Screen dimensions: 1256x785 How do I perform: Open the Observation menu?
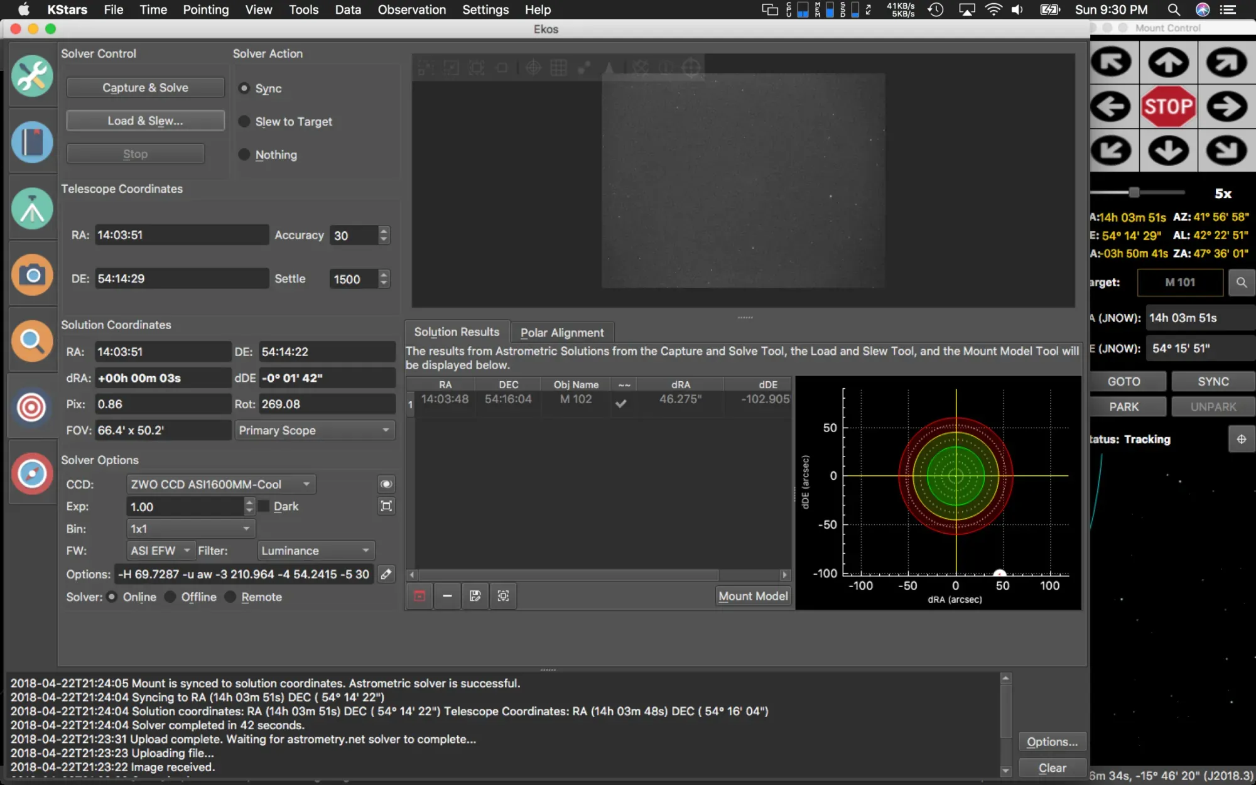[x=411, y=9]
